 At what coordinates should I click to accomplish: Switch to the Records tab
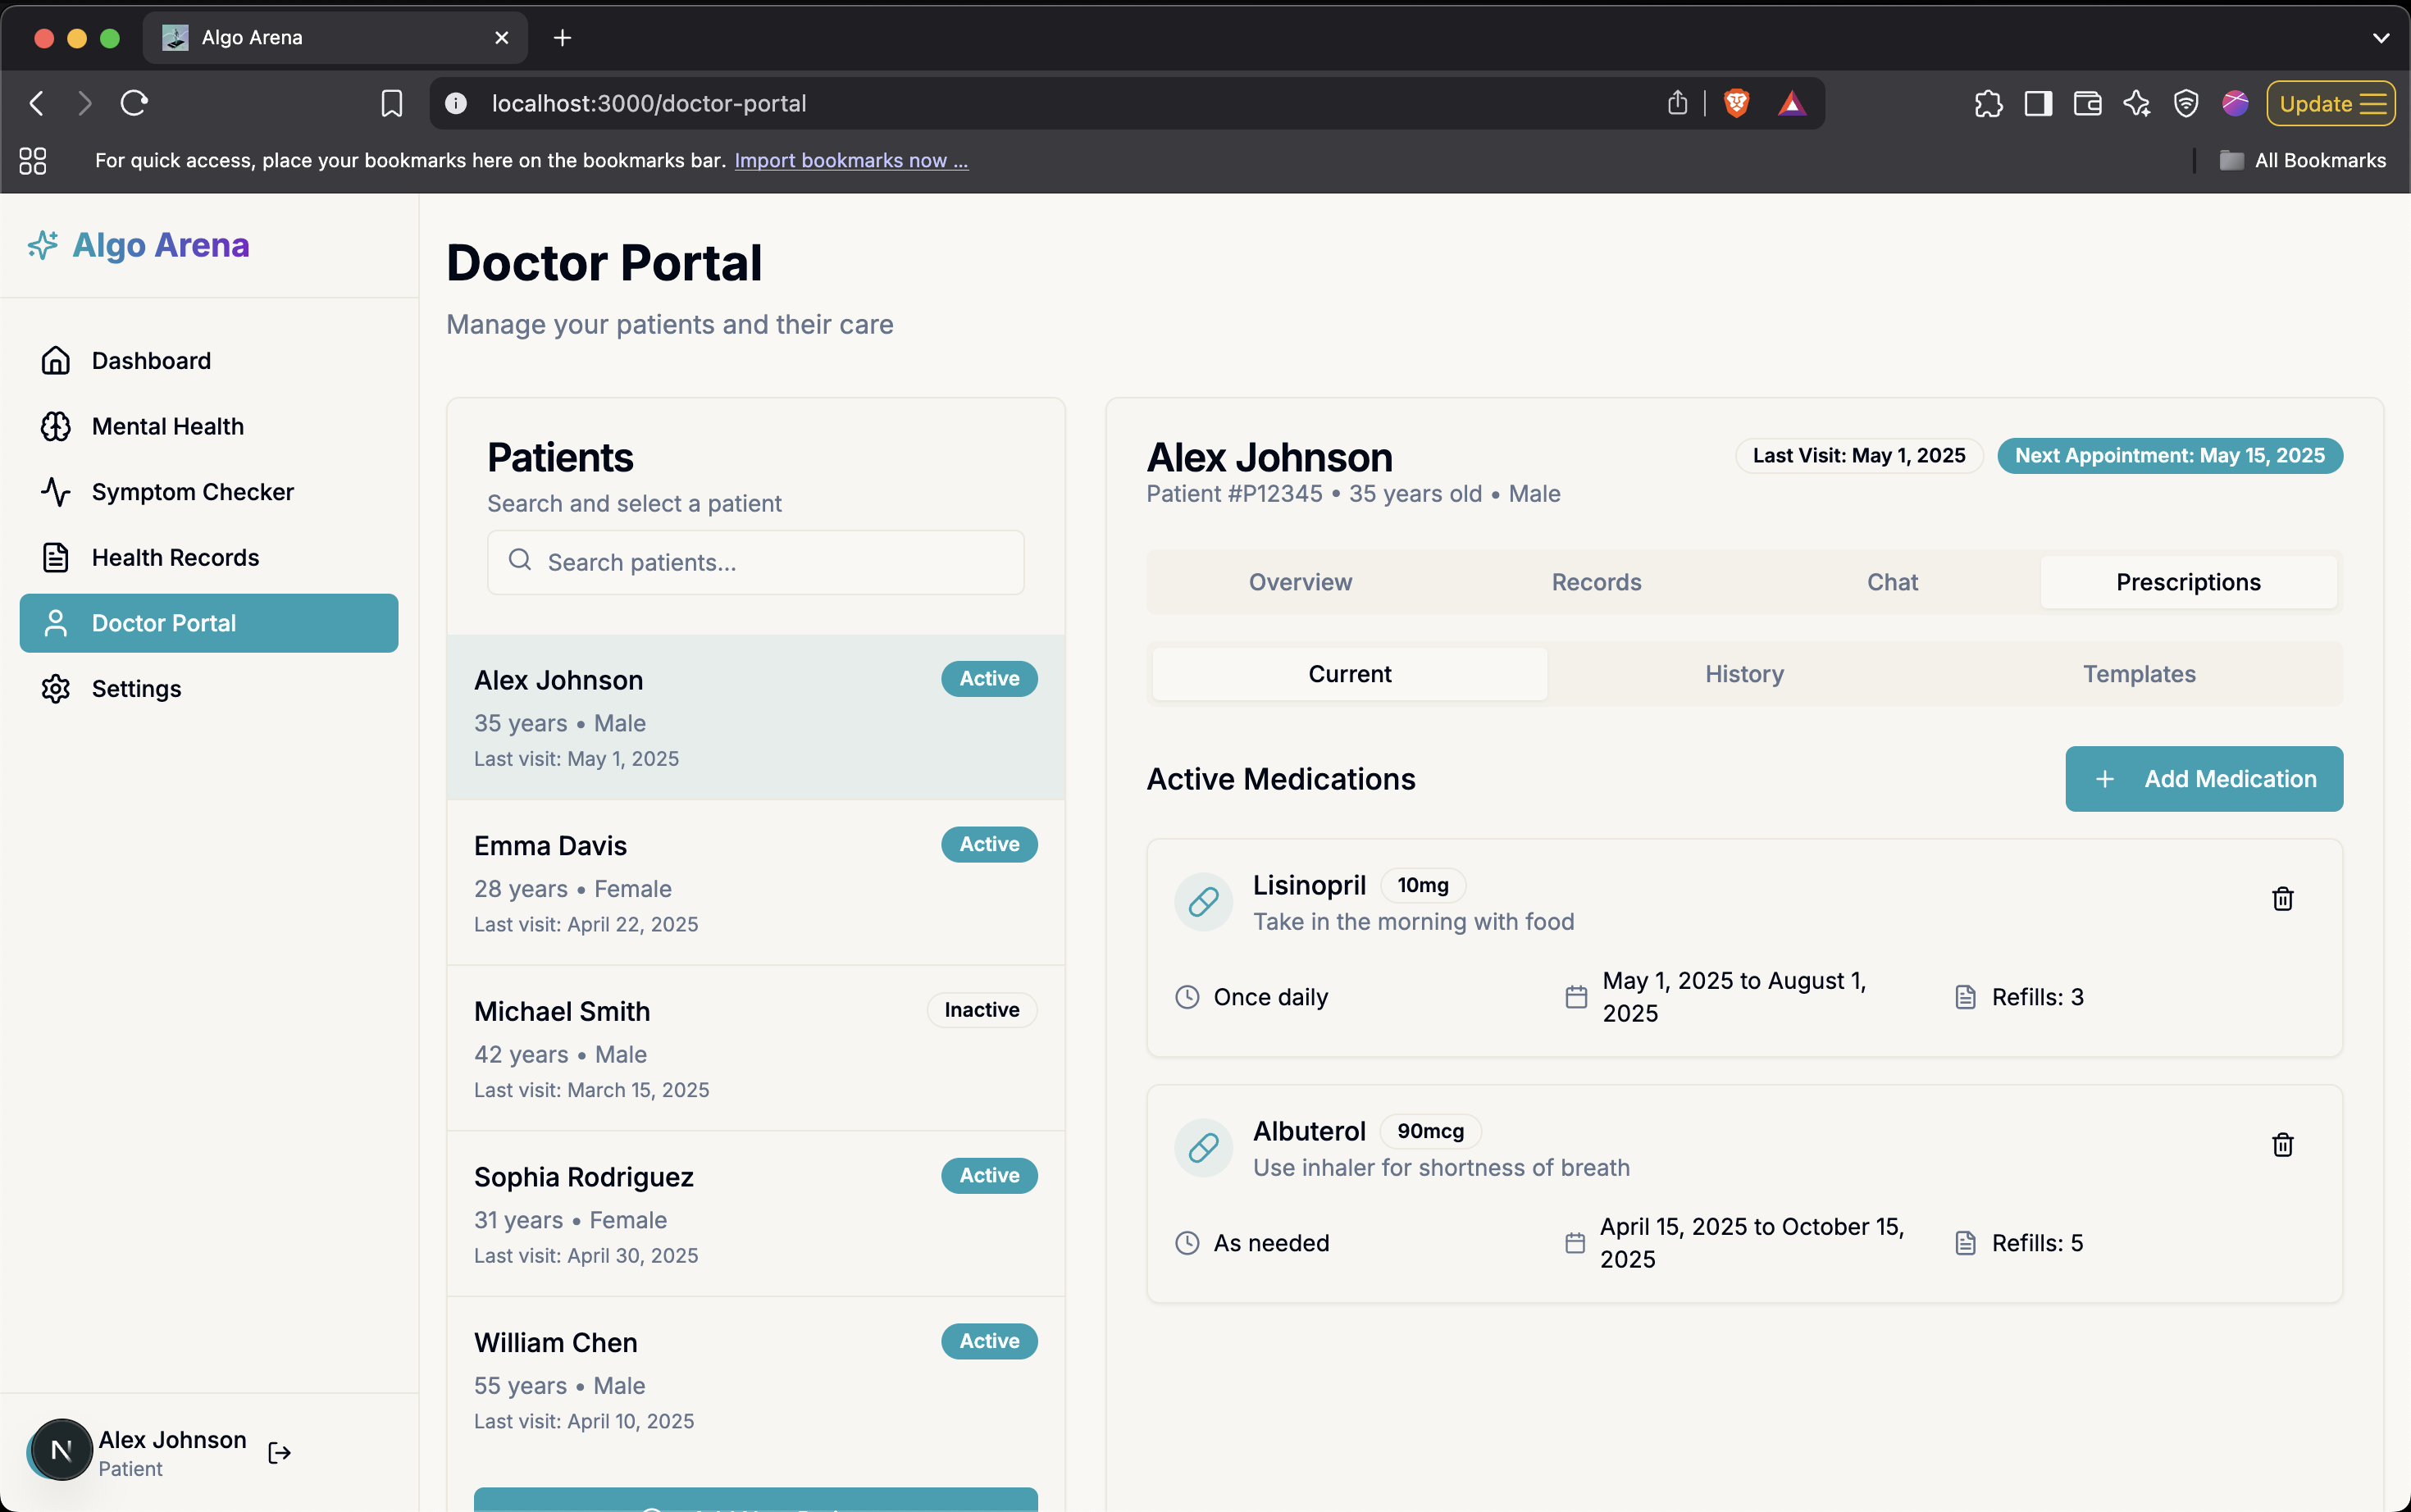(1595, 582)
